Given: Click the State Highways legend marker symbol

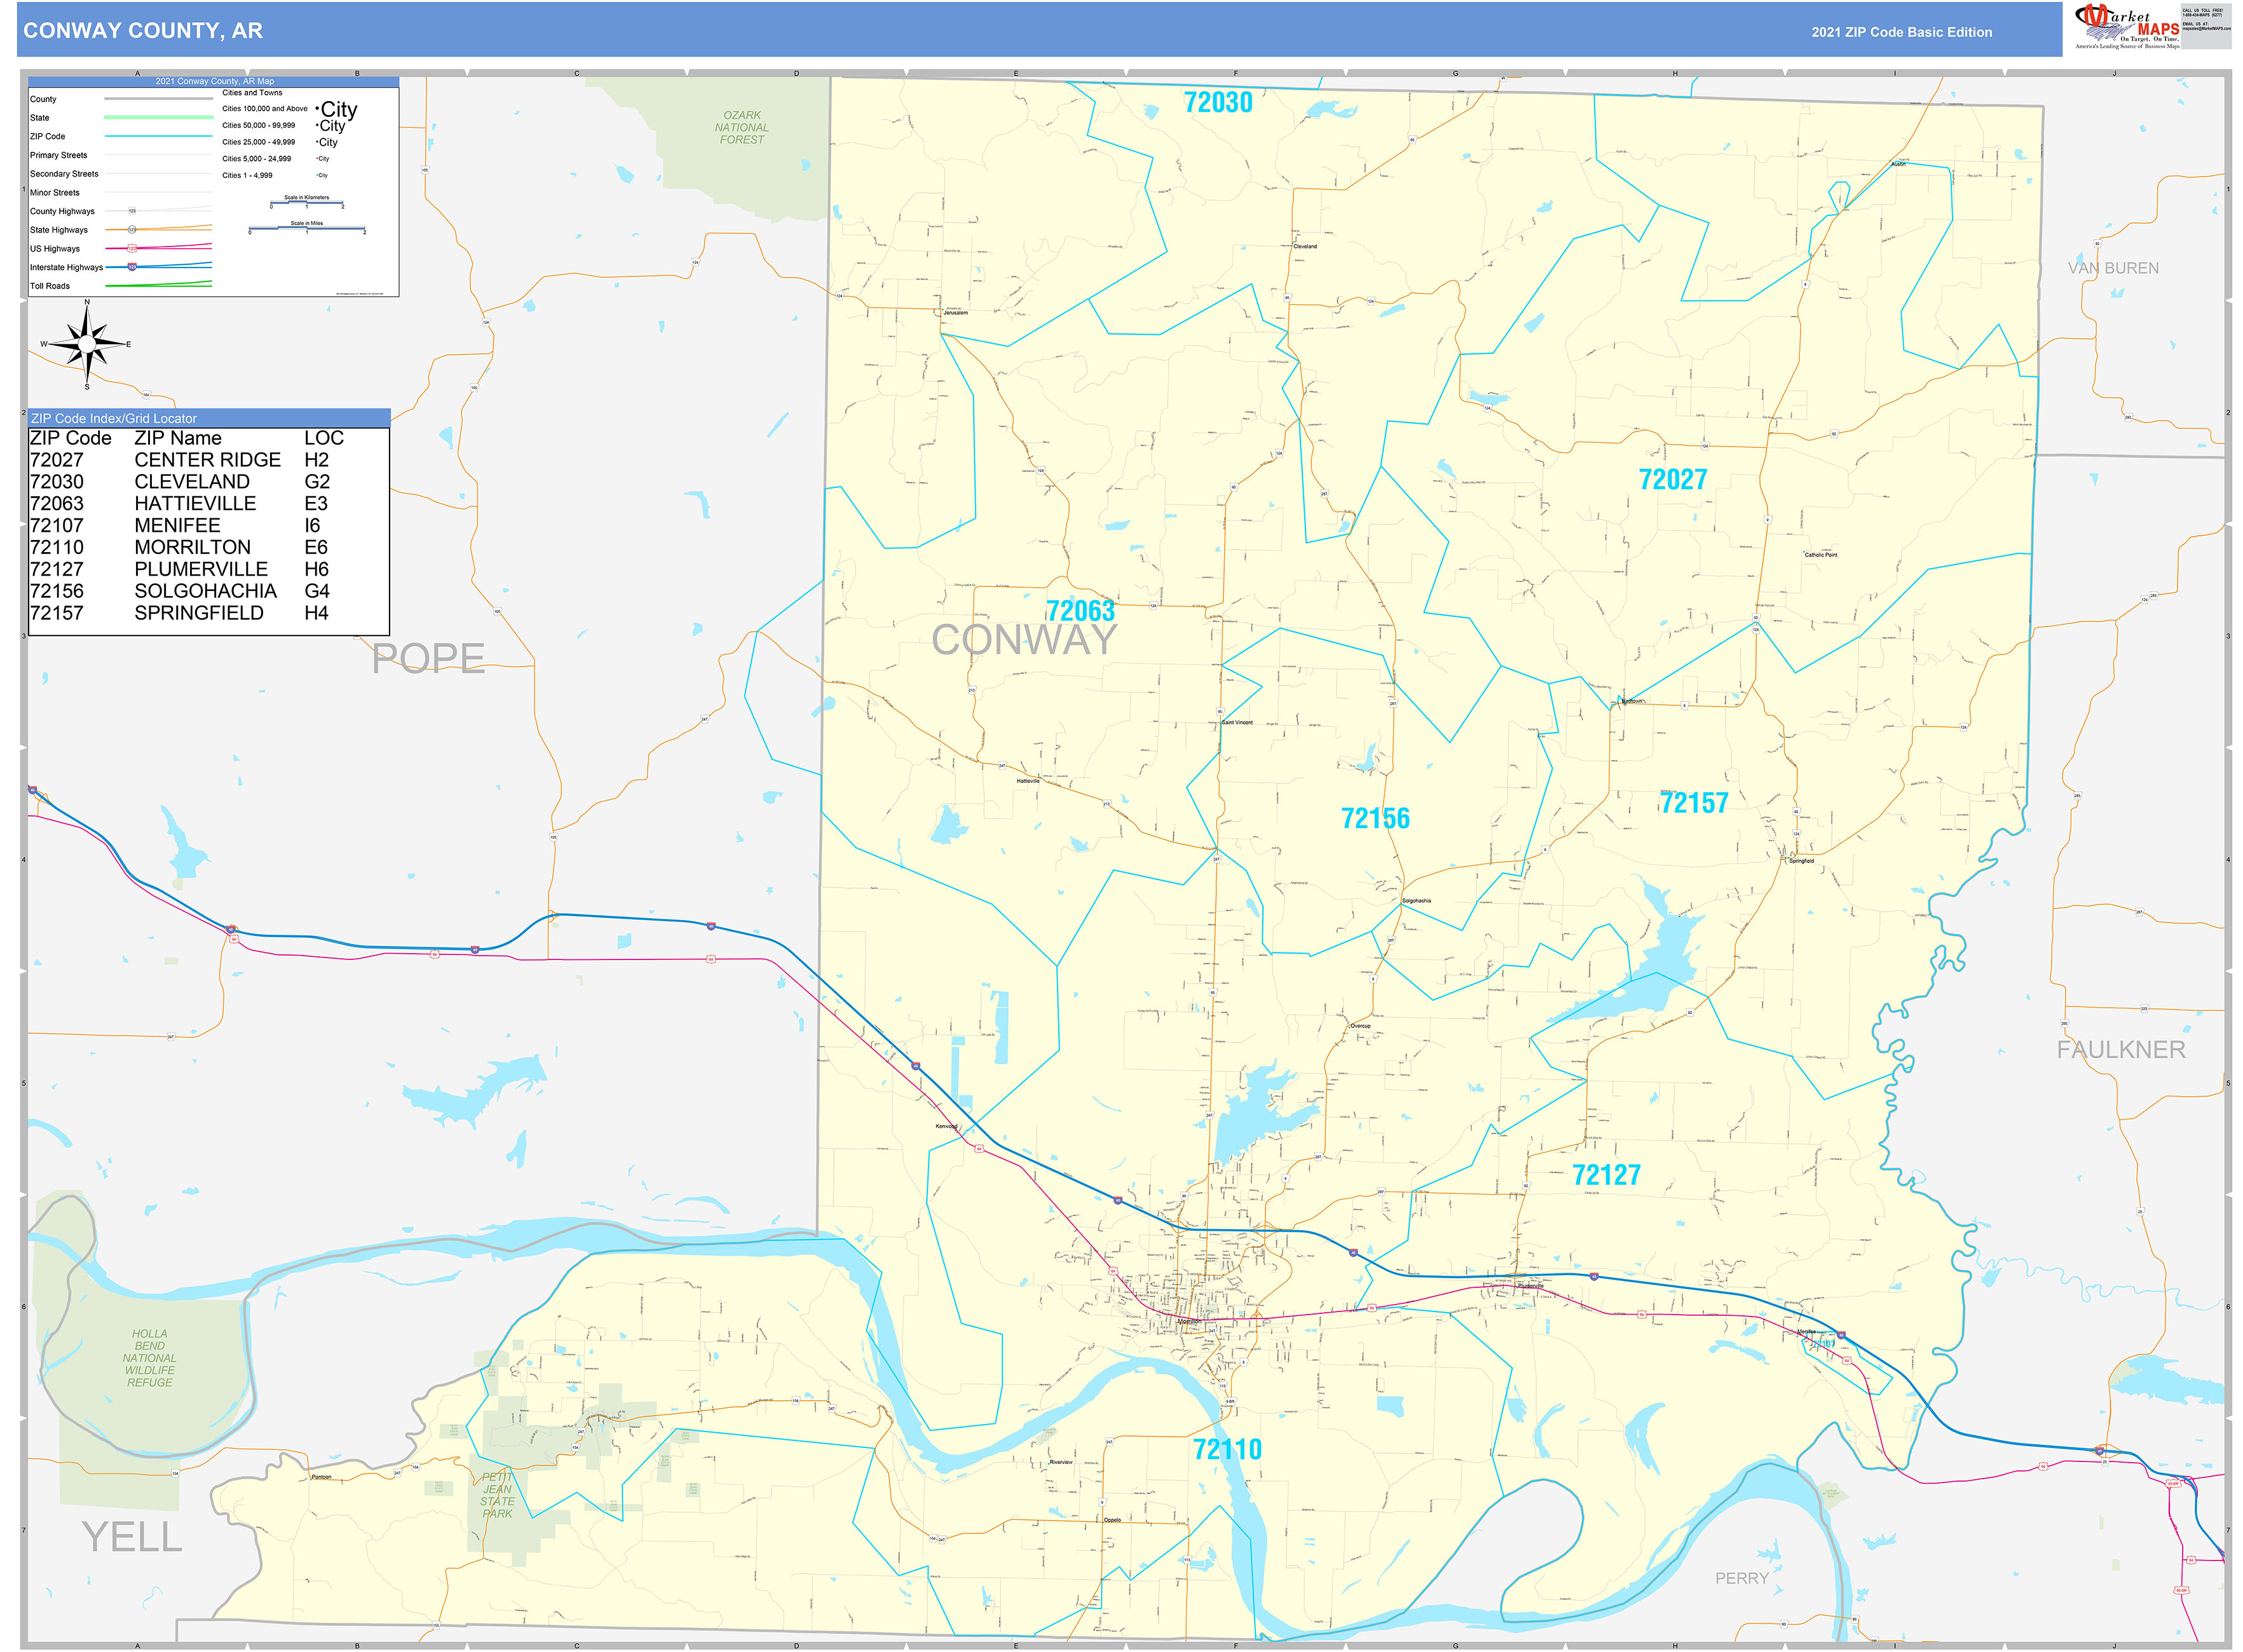Looking at the screenshot, I should 132,230.
